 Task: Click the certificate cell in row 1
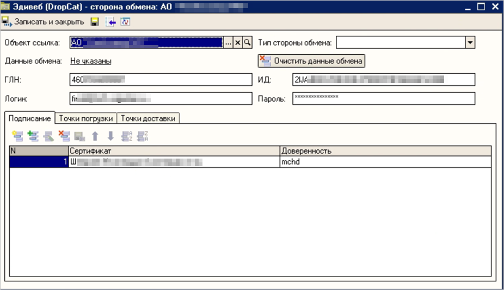tap(174, 162)
